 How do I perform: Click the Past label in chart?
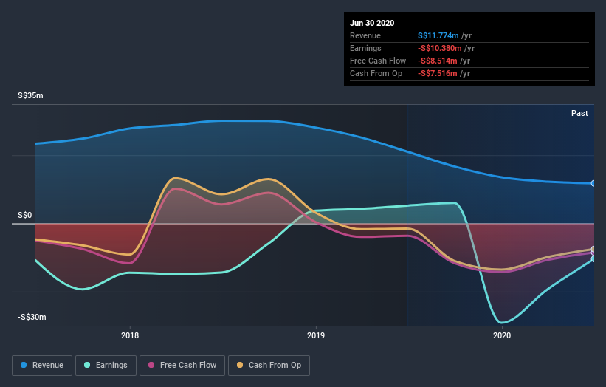(579, 113)
